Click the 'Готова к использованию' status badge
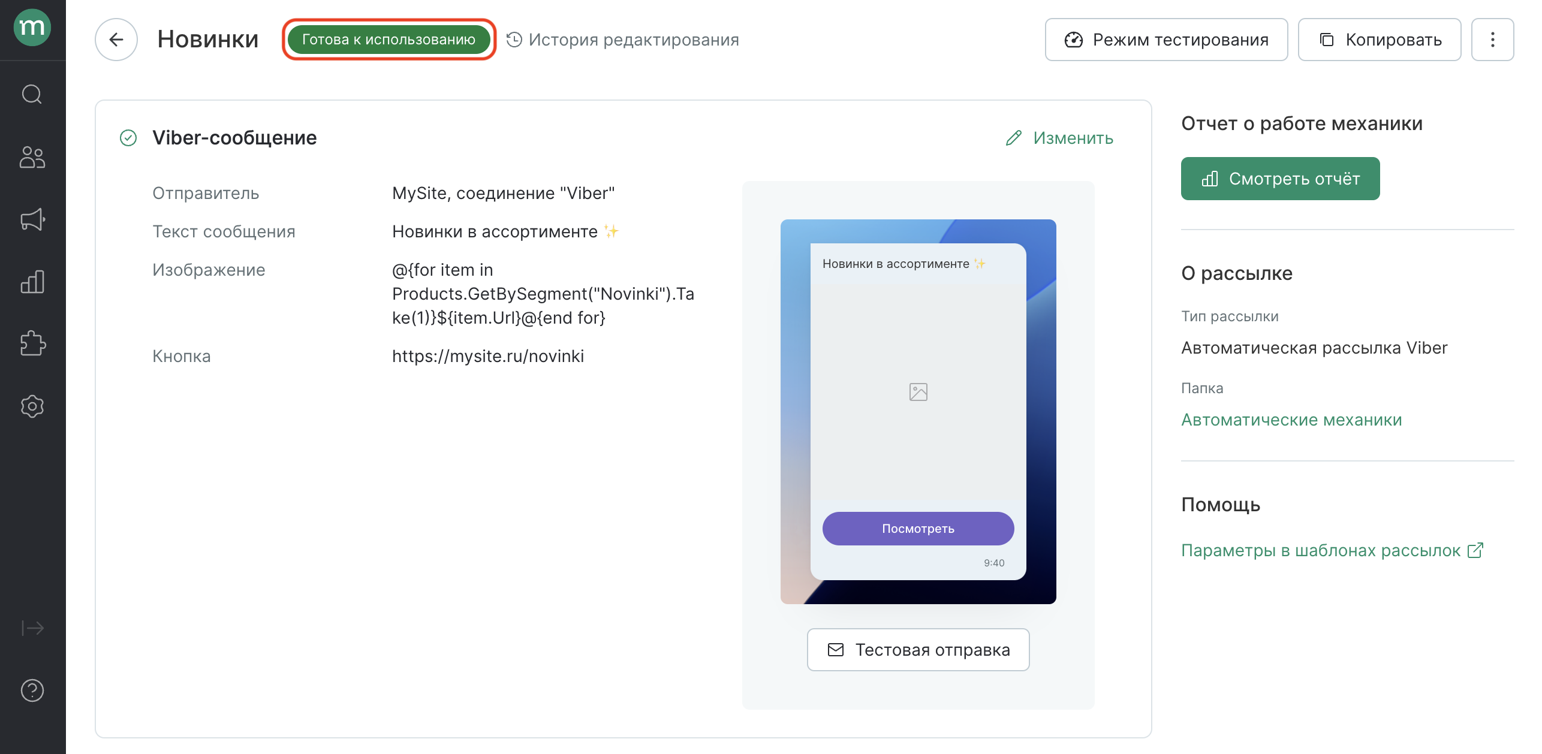This screenshot has width=1542, height=754. pos(388,40)
